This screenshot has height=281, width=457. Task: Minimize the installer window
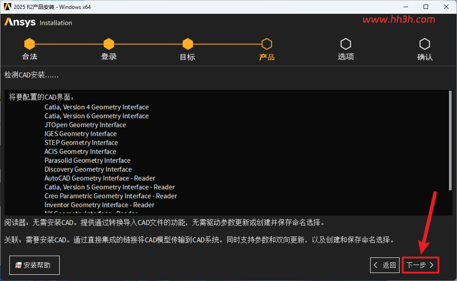[x=405, y=7]
